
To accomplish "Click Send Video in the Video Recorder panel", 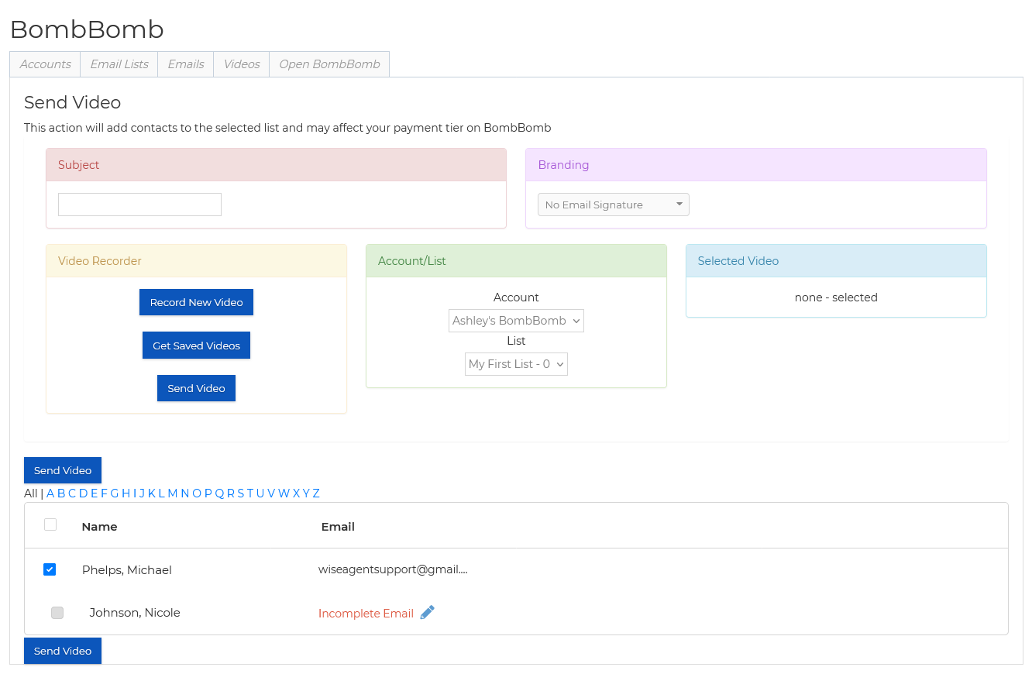I will 197,388.
